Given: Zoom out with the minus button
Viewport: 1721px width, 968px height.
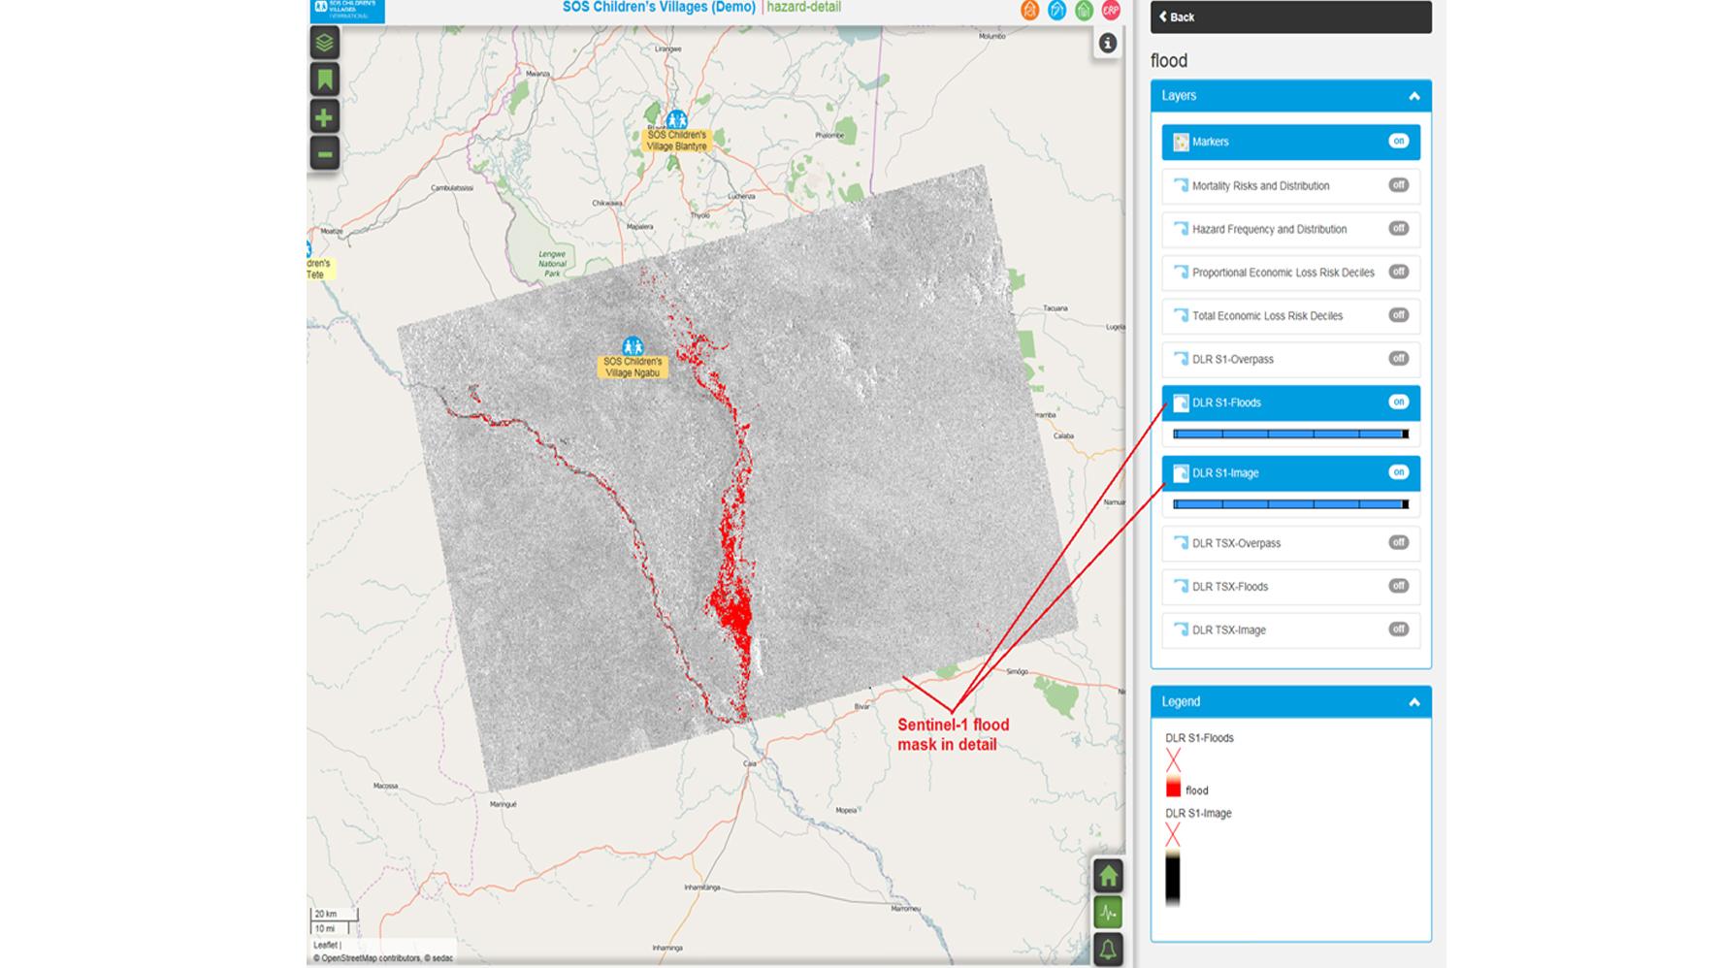Looking at the screenshot, I should click(324, 153).
